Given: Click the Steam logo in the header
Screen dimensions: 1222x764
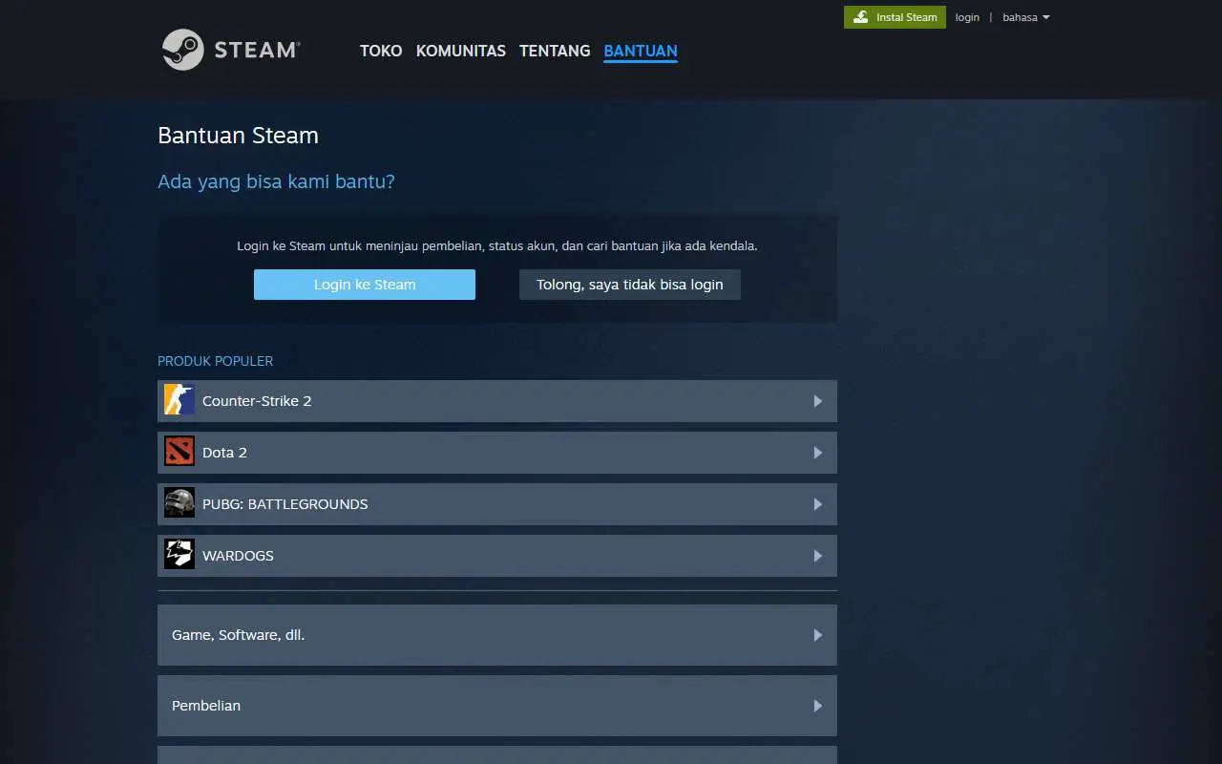Looking at the screenshot, I should [x=231, y=50].
